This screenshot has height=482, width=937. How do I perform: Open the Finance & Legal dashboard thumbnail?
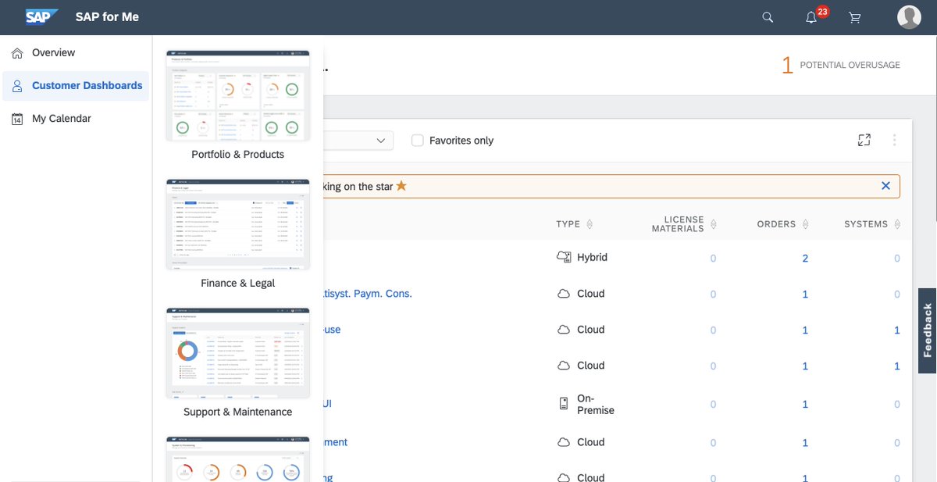pos(238,225)
